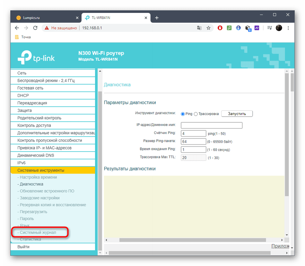
Task: Open Родительский контроль section
Action: pos(53,118)
